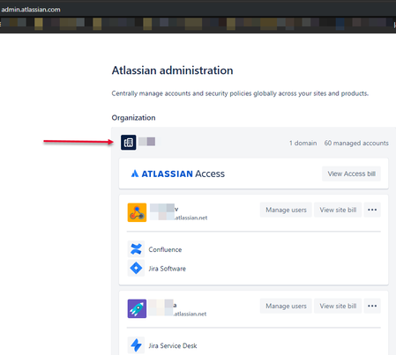Click the Jira Software product label
396x355 pixels.
167,269
